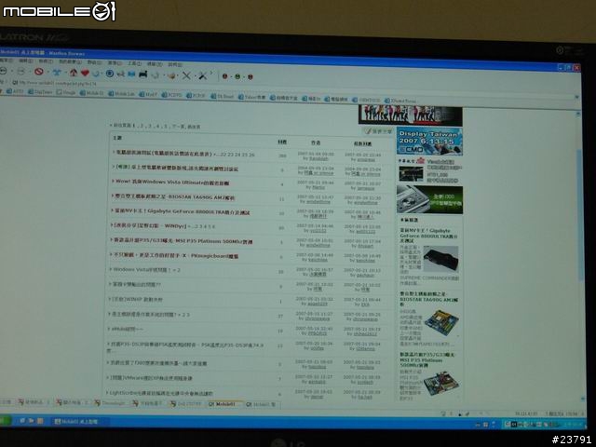Open thread 'MSI P35 Platinum 500MHz'
This screenshot has height=447, width=596.
pos(183,241)
